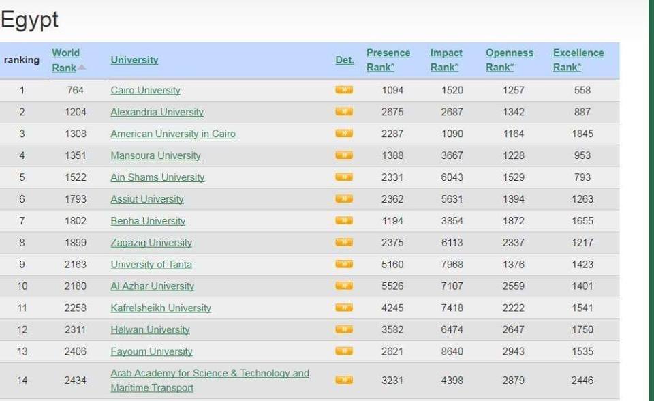This screenshot has width=654, height=401.
Task: Sort by Presence Rank header
Action: click(388, 60)
